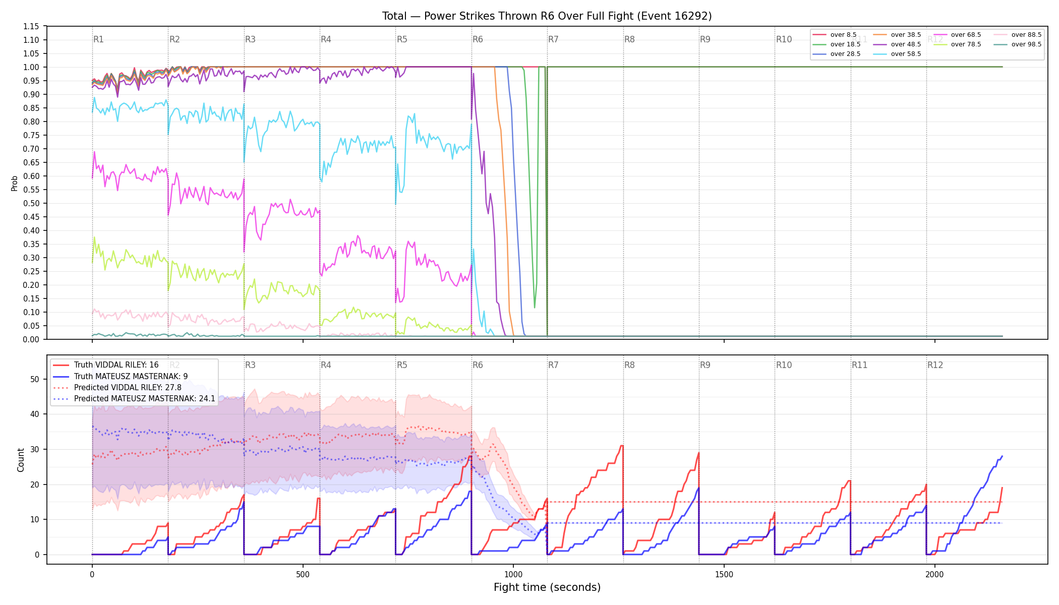The width and height of the screenshot is (1059, 605).
Task: Click the 10 tick on the Count axis
Action: tap(35, 519)
